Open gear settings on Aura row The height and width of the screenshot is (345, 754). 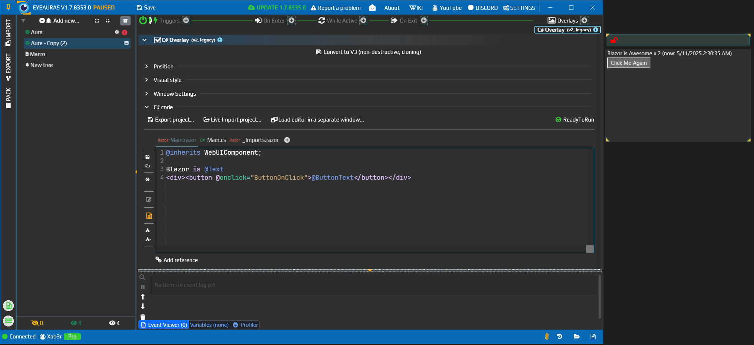coord(117,32)
